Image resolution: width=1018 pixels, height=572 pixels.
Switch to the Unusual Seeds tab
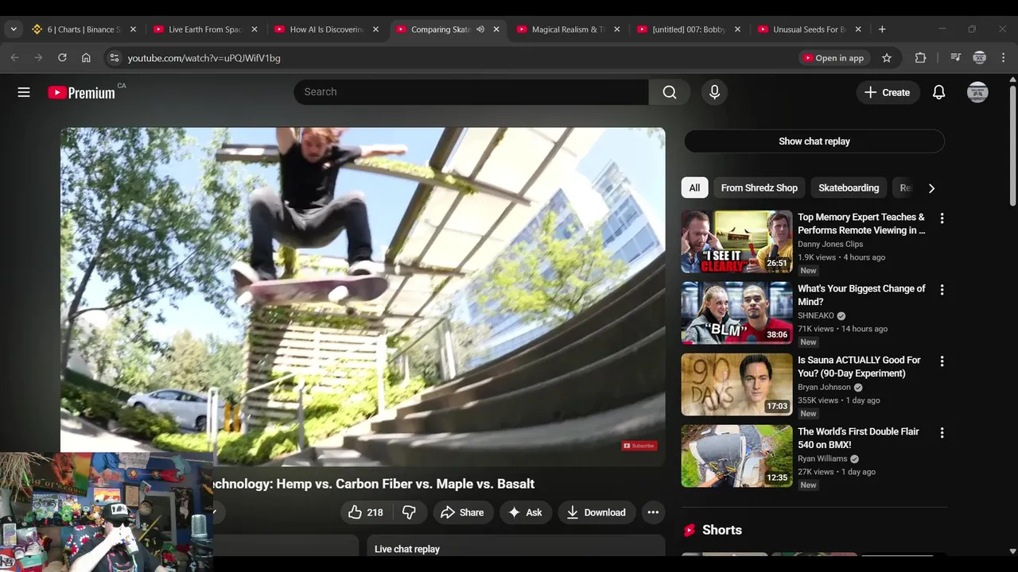(x=810, y=29)
